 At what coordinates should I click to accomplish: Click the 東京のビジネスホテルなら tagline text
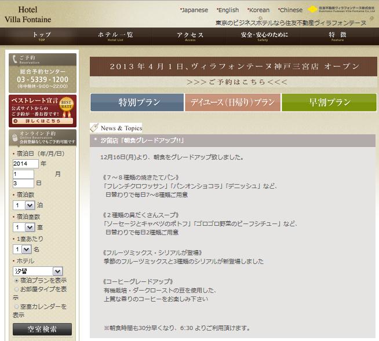click(x=291, y=23)
